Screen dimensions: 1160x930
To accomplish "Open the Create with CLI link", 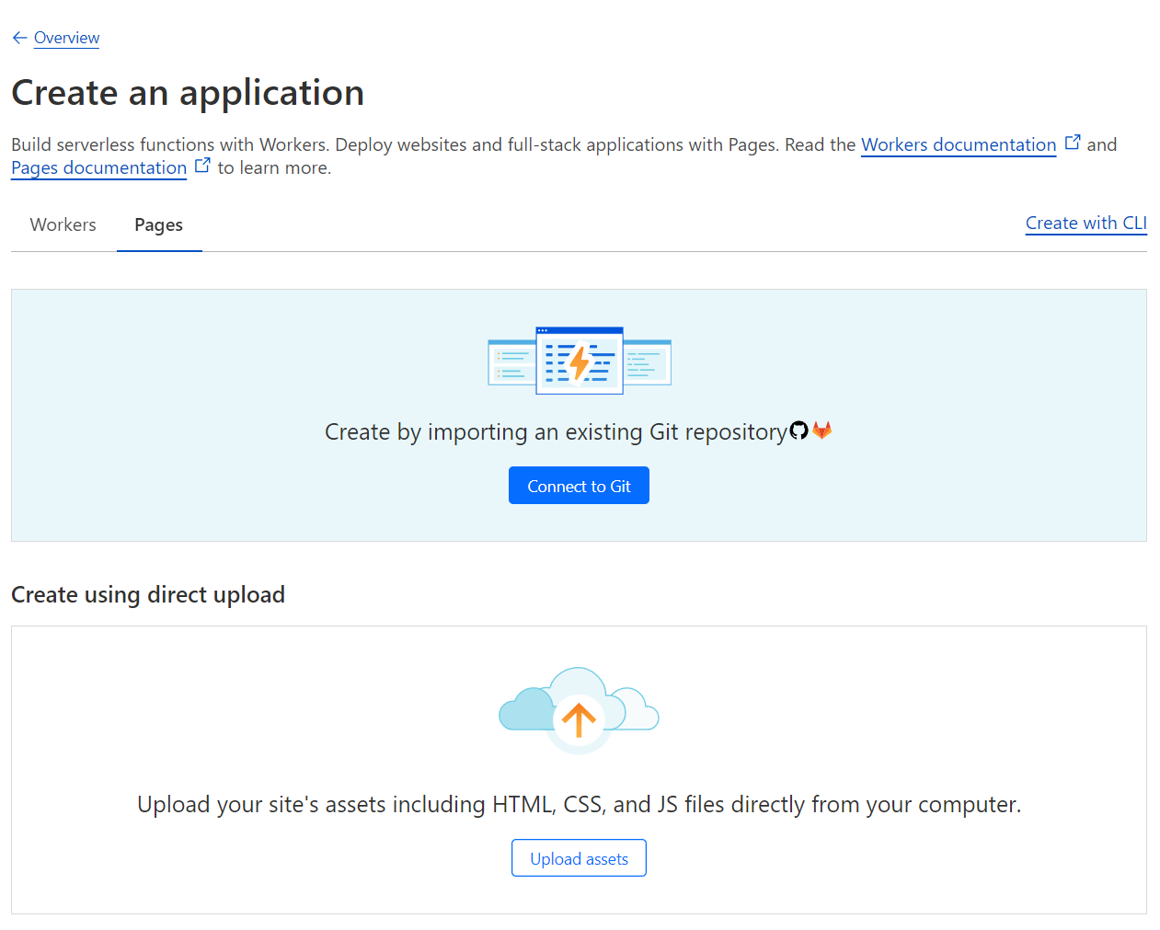I will [1085, 224].
